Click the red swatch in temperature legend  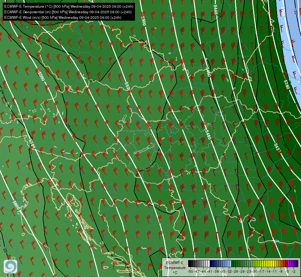point(286,263)
